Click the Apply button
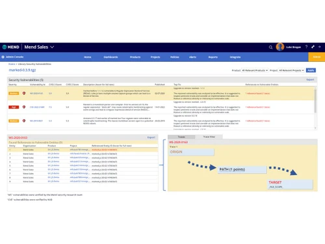325x244 pixels. [x=311, y=70]
